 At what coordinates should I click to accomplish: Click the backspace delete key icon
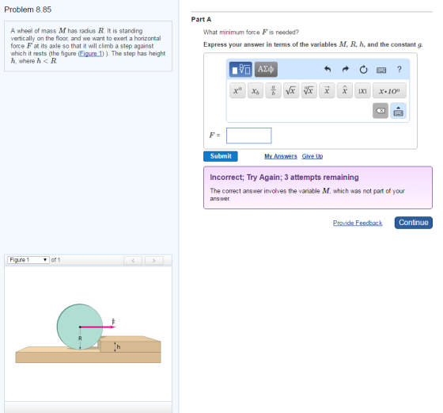pos(381,111)
